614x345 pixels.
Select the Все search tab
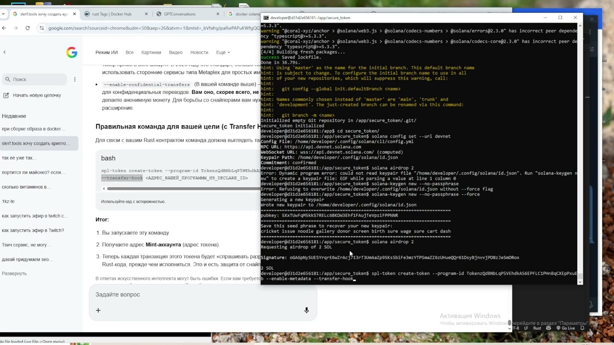click(130, 53)
